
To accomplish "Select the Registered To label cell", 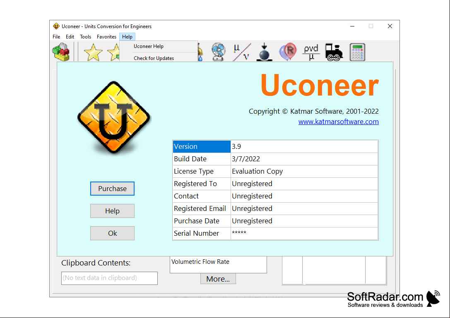I will tap(202, 184).
